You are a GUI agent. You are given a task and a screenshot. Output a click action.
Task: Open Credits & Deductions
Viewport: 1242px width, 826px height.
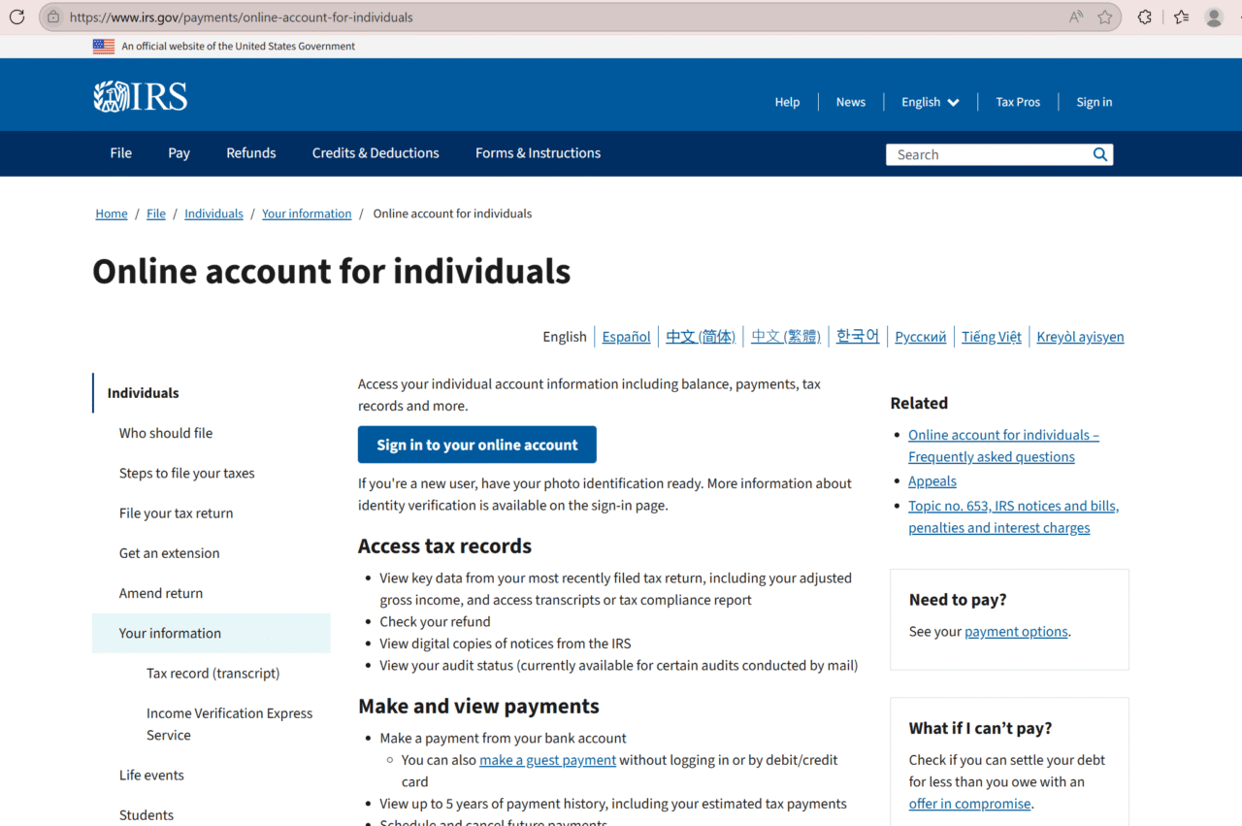point(376,152)
